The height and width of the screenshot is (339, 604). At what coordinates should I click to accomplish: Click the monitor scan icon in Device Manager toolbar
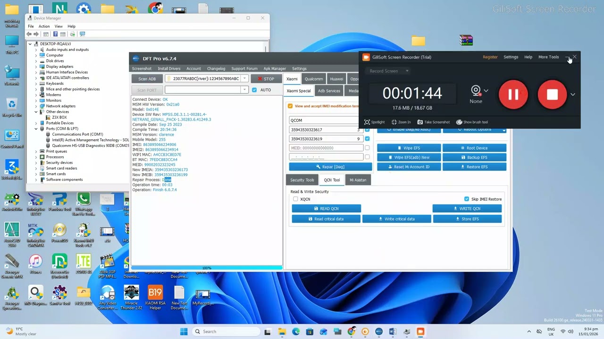pos(82,34)
